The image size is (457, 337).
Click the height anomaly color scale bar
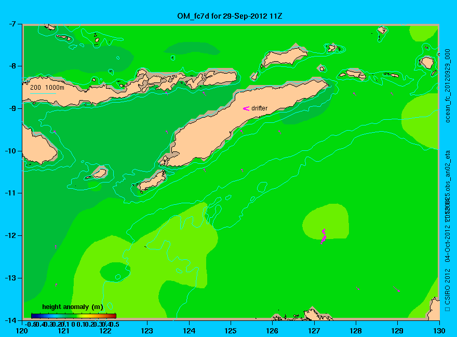tap(74, 316)
